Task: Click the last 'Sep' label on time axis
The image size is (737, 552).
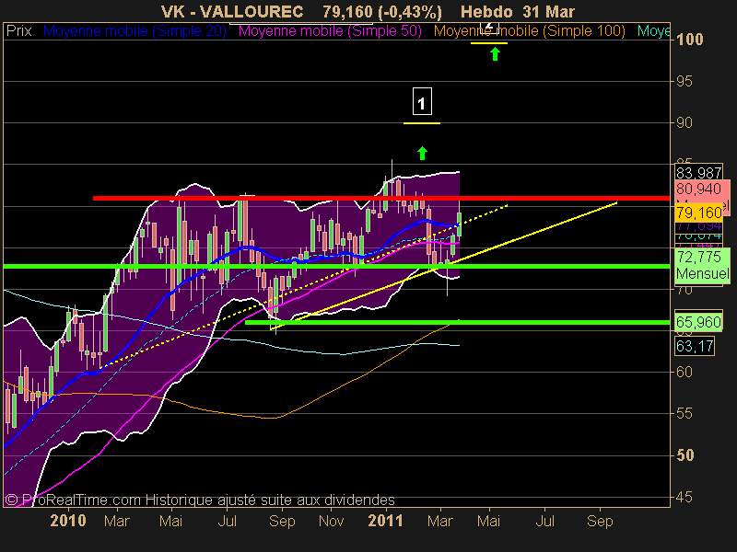Action: pos(600,521)
